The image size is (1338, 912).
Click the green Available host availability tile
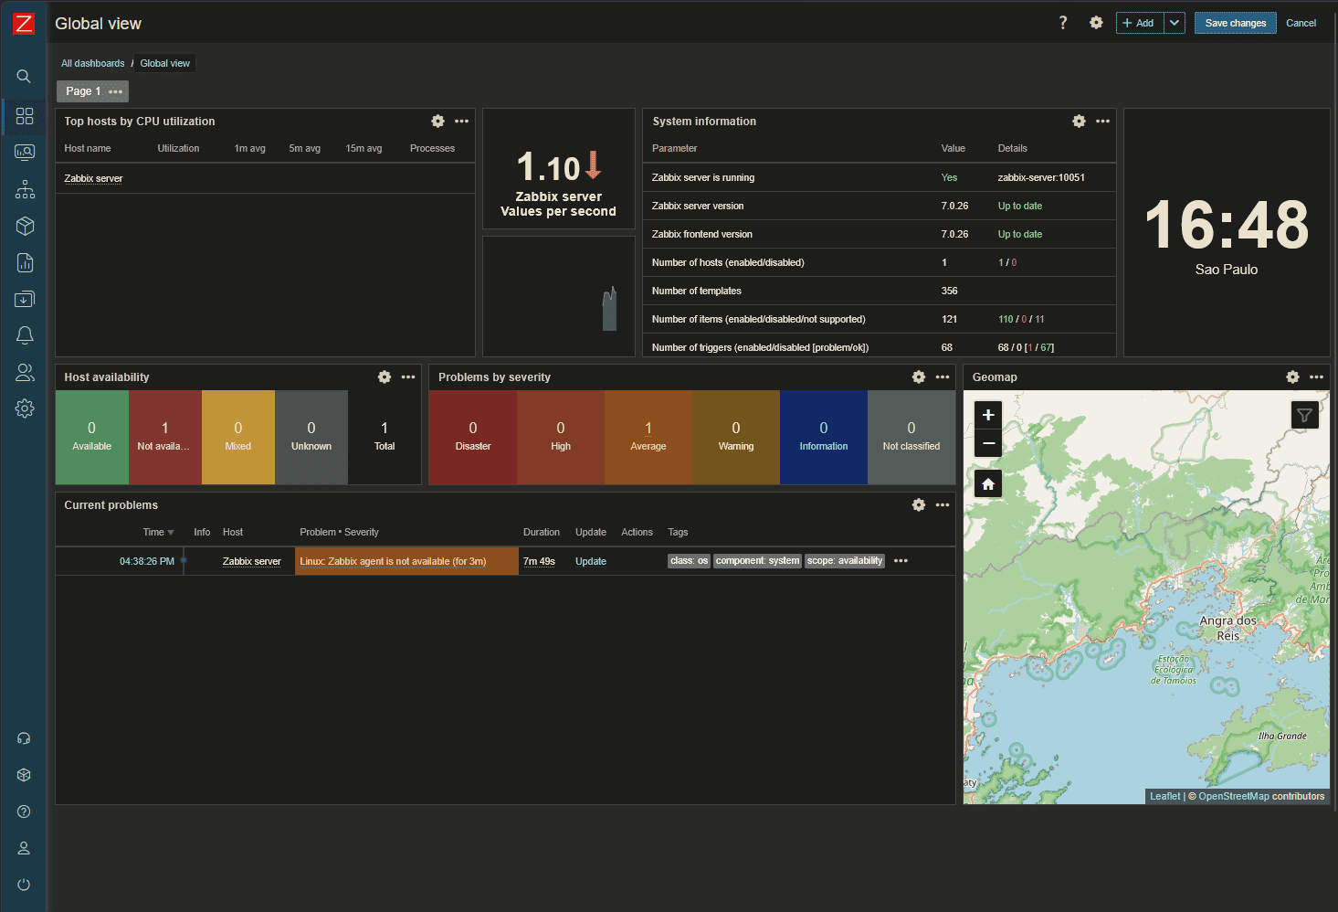92,438
